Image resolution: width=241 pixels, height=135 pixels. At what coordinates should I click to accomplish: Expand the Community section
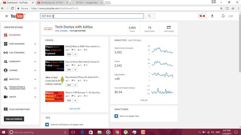(35, 61)
